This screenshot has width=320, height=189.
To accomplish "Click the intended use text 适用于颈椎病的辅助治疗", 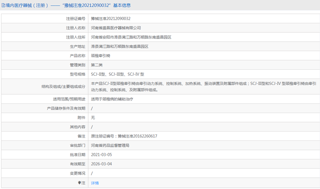I will tap(112, 99).
